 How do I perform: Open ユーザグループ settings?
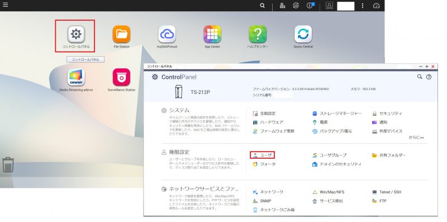(x=330, y=155)
